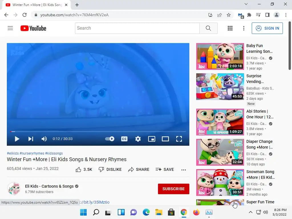This screenshot has width=292, height=219.
Task: Save video to playlist
Action: click(x=165, y=169)
